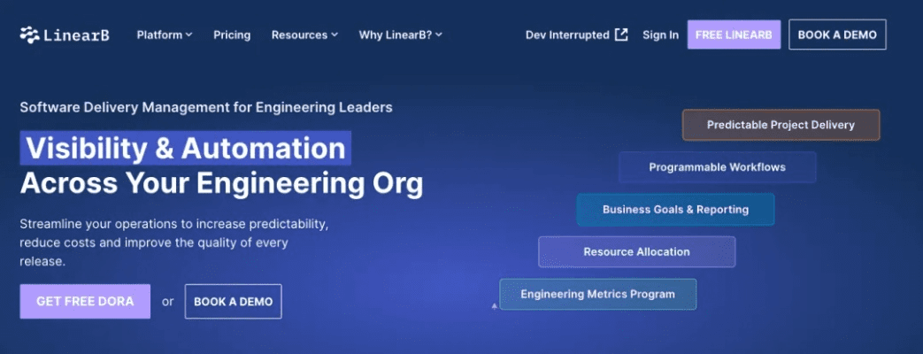Select the Engineering Metrics Program card
The height and width of the screenshot is (354, 923).
pyautogui.click(x=597, y=294)
